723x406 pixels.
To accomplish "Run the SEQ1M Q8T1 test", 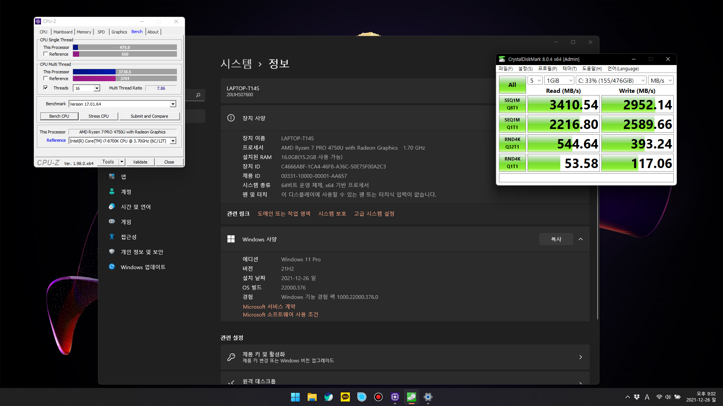I will click(x=512, y=104).
